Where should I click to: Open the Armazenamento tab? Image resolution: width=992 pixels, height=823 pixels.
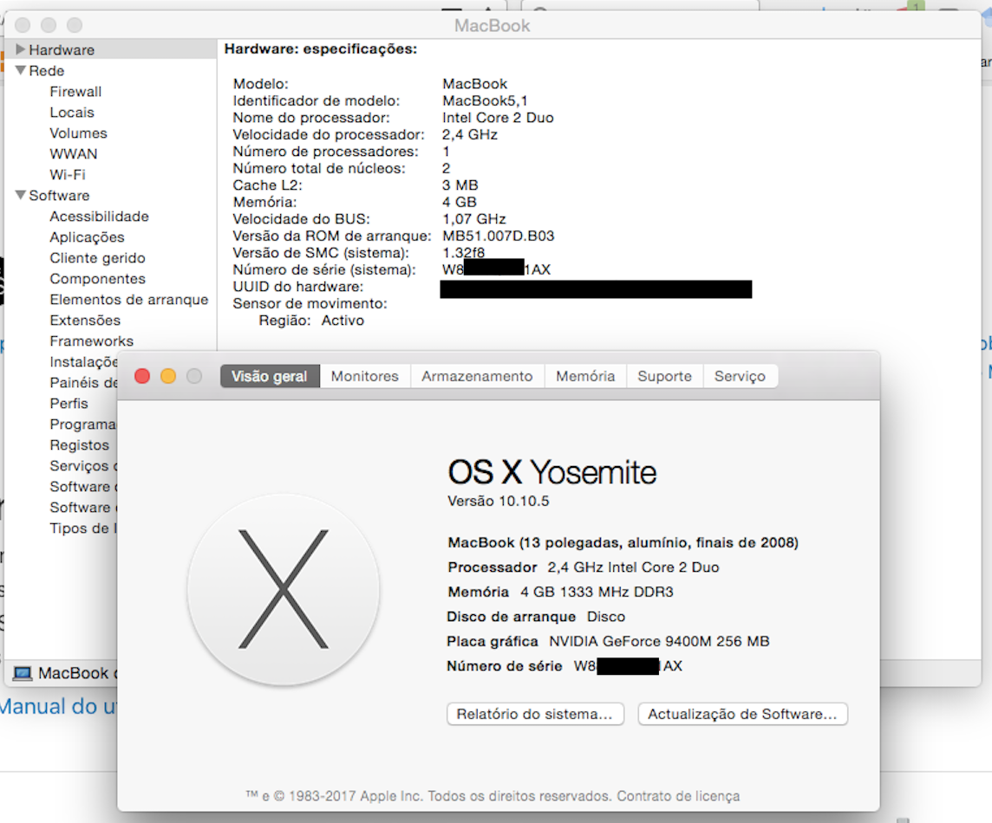coord(478,376)
